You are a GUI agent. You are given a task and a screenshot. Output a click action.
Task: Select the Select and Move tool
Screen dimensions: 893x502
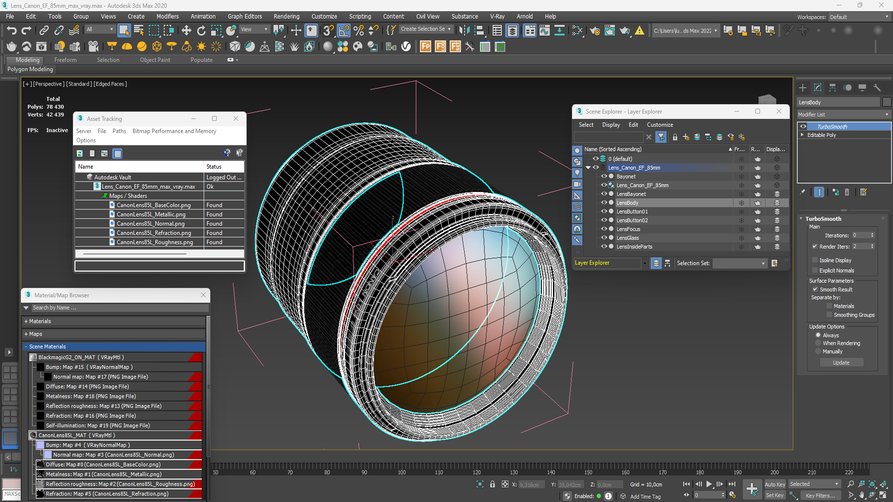tap(186, 30)
